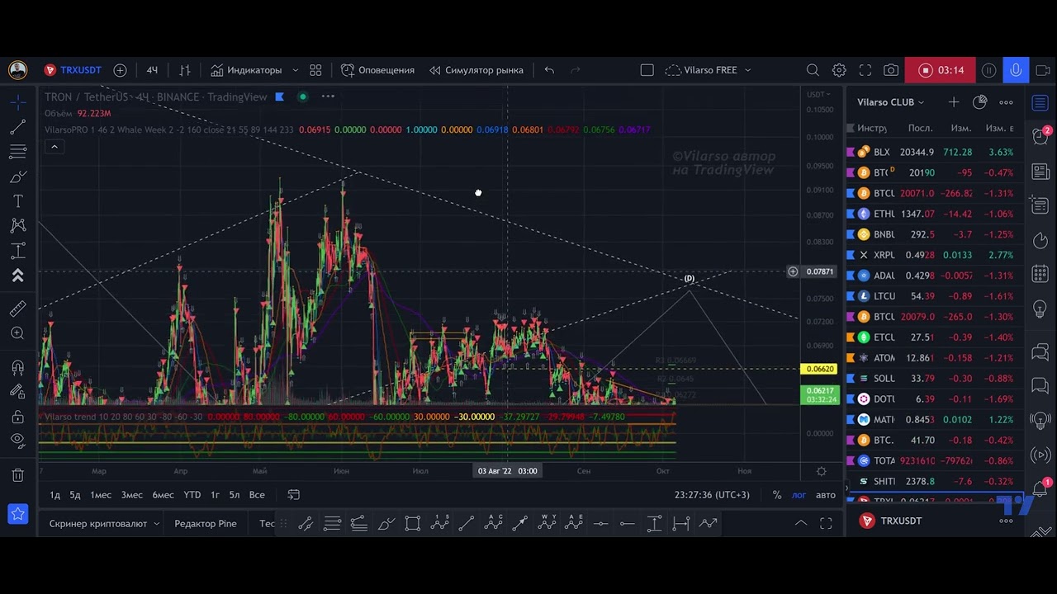Open the Индикаторы indicators dialog
This screenshot has width=1057, height=594.
coord(246,70)
